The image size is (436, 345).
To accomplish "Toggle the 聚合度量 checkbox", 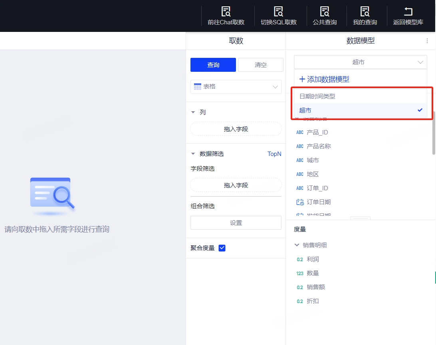I will pos(222,248).
